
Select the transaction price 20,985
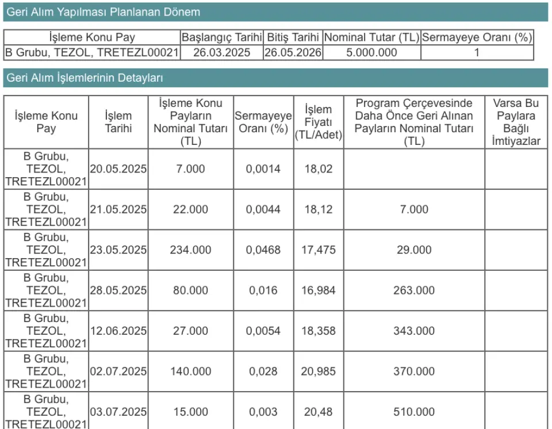click(319, 371)
